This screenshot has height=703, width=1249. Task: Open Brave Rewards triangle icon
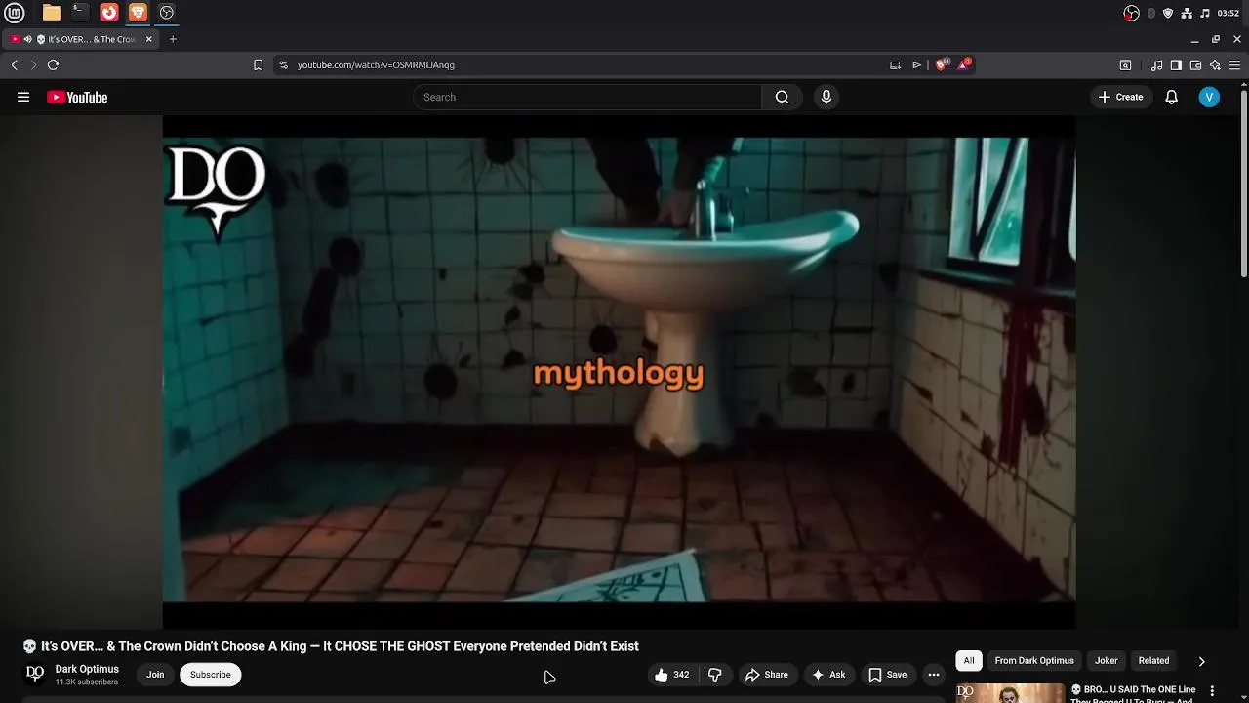click(964, 64)
